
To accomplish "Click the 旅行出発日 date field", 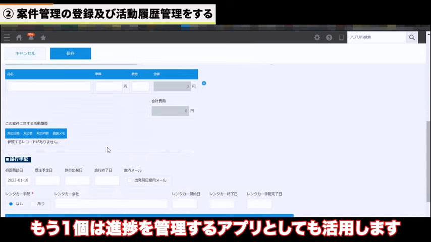I will coord(77,180).
